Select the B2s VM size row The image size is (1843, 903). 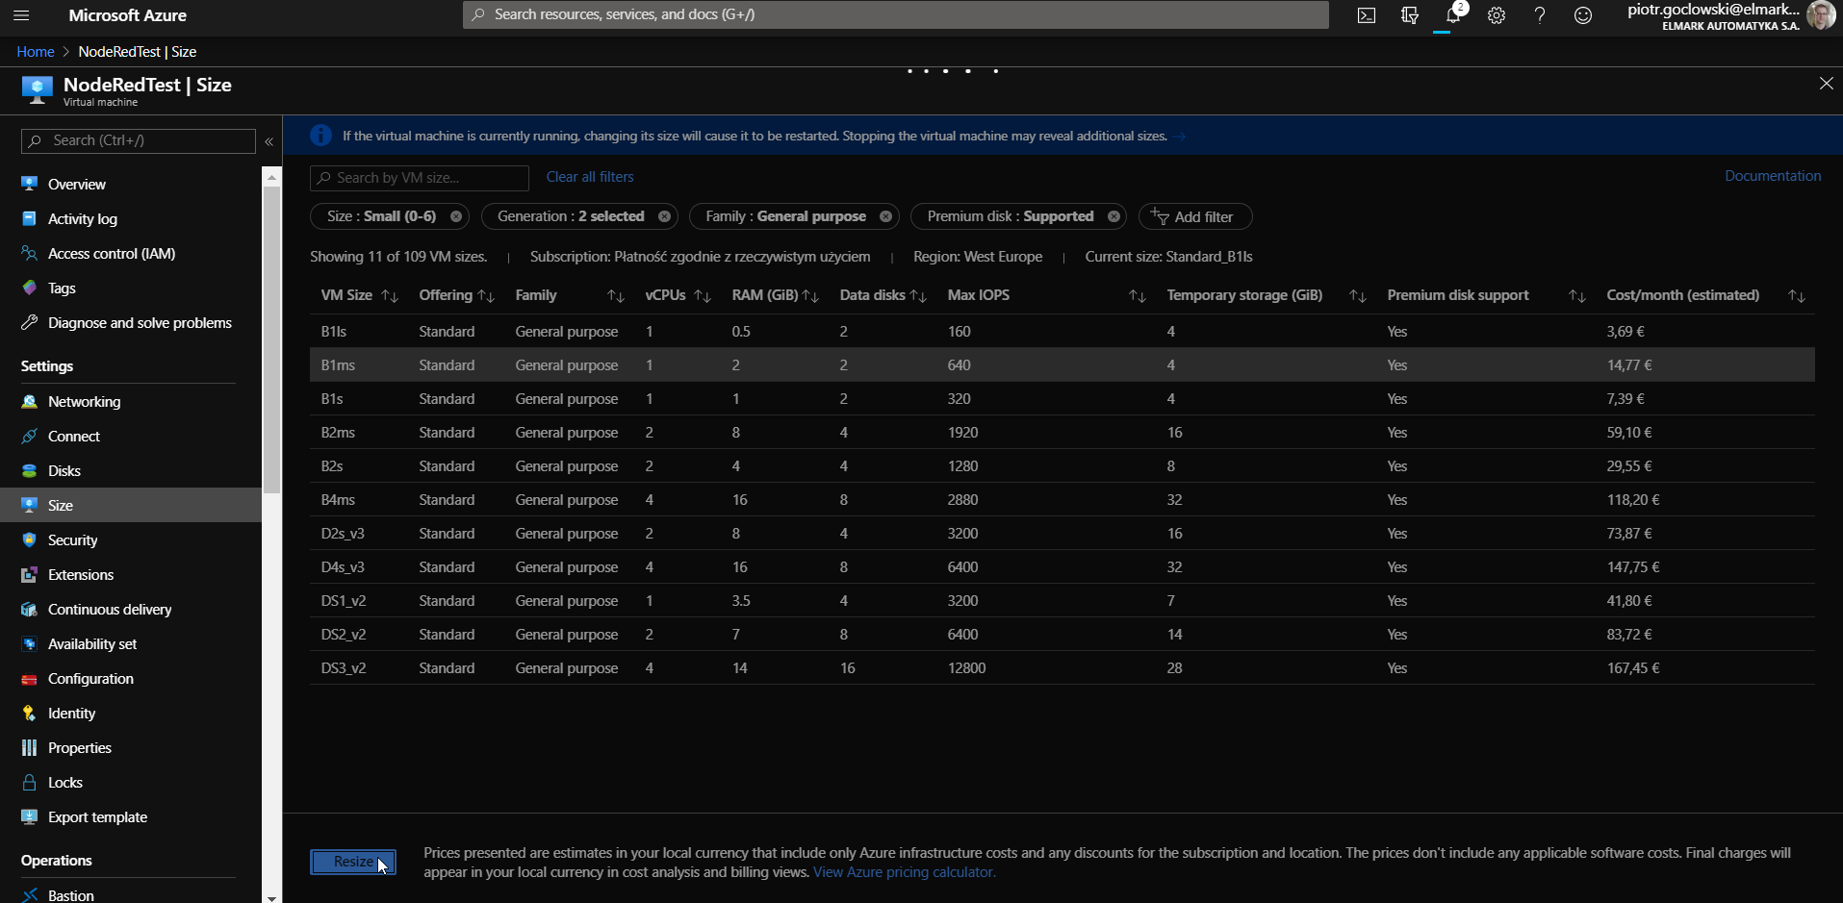(1062, 466)
